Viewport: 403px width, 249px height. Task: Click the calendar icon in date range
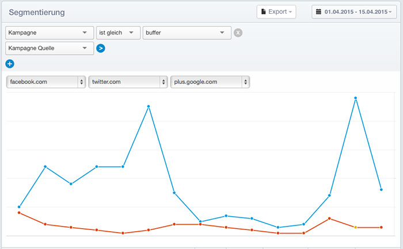coord(318,12)
